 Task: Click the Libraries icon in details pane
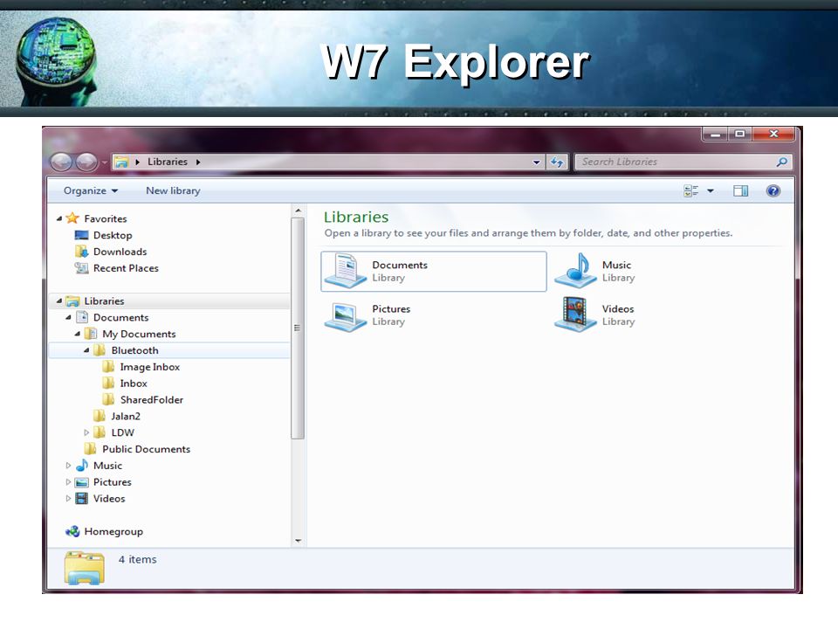pos(85,568)
